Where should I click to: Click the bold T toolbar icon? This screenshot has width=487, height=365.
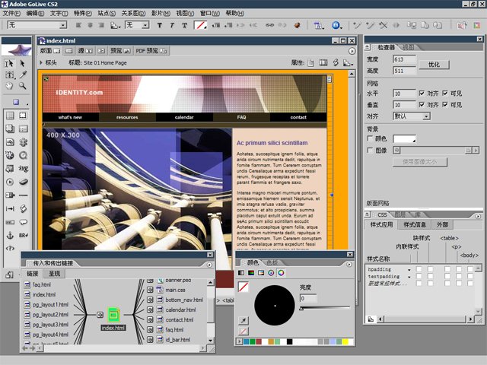click(x=160, y=25)
